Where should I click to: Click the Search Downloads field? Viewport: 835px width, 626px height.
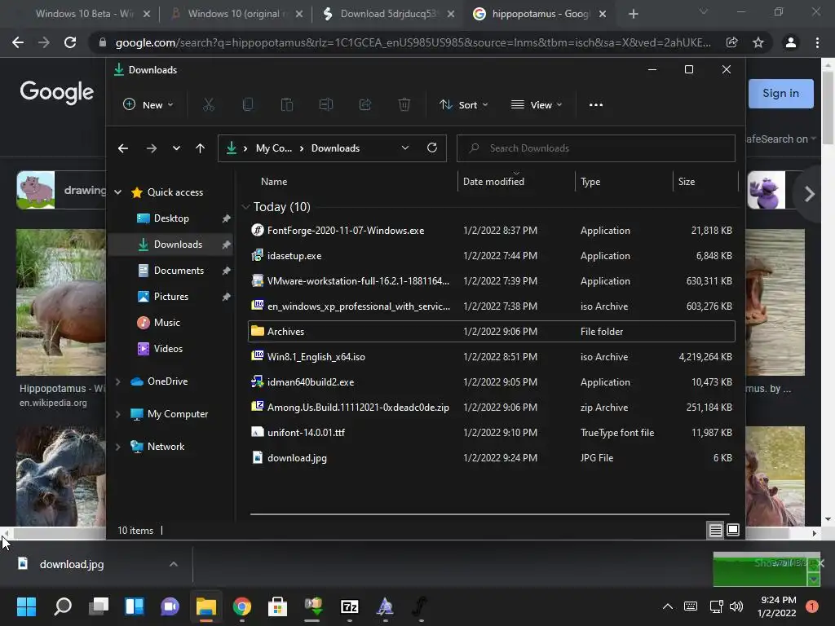click(x=596, y=148)
